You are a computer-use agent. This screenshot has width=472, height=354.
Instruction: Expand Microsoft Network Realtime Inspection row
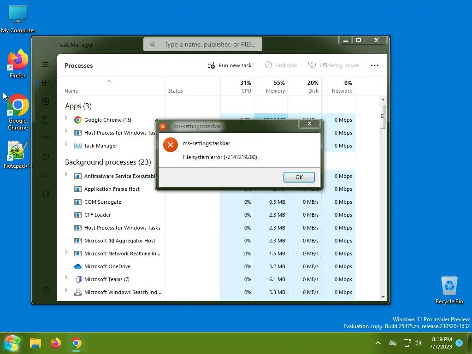(66, 252)
